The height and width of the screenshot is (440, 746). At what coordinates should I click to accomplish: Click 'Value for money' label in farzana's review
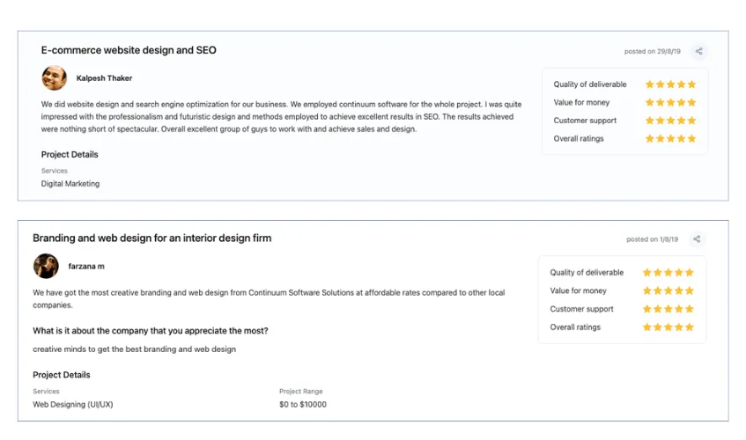[x=578, y=290]
